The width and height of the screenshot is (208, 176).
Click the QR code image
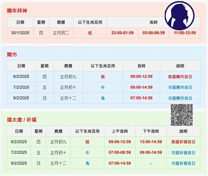tap(182, 115)
